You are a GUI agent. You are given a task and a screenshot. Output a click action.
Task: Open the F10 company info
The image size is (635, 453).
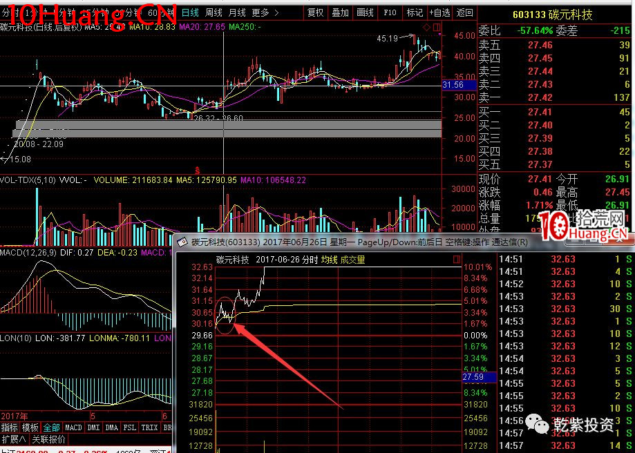pos(390,13)
